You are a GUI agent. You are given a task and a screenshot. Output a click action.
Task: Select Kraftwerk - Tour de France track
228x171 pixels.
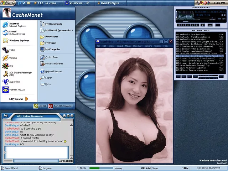point(199,34)
